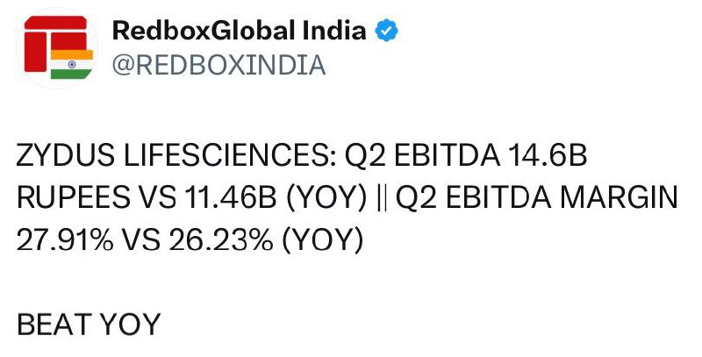The width and height of the screenshot is (702, 357).
Task: Click the 11.46B year-ago figure
Action: [230, 198]
